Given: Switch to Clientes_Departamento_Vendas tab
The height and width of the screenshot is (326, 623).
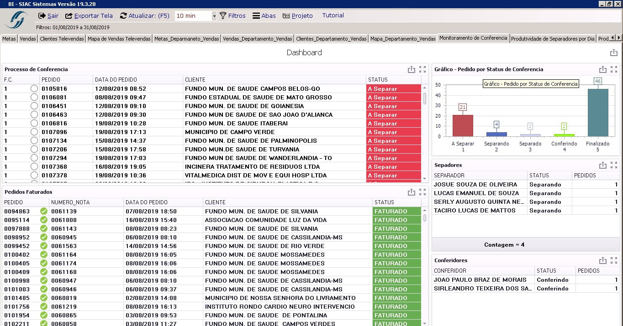Looking at the screenshot, I should (x=331, y=39).
